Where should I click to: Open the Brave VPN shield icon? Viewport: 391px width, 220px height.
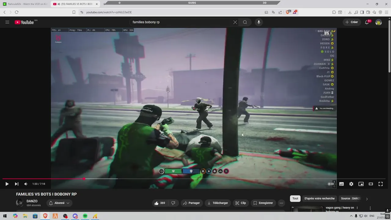click(x=380, y=12)
